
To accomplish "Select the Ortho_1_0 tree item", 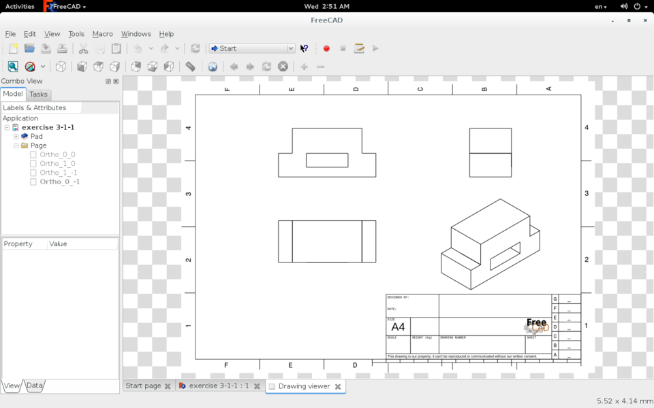I will (x=56, y=163).
